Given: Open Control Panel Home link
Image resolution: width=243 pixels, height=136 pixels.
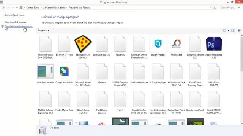Looking at the screenshot, I should coord(15,15).
